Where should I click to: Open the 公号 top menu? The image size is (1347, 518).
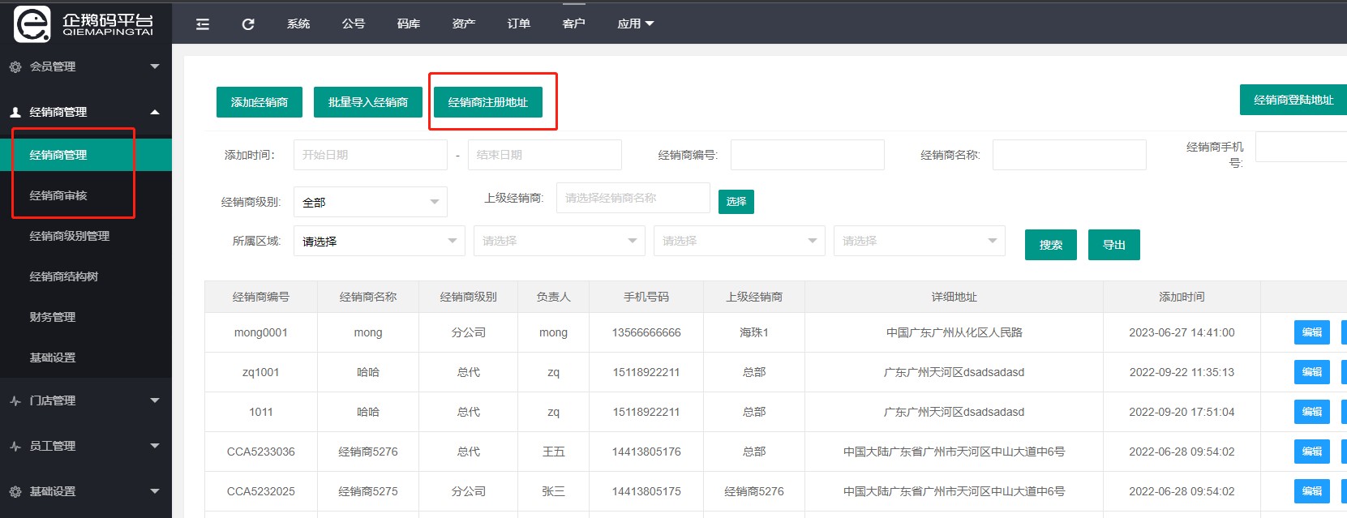[x=354, y=24]
